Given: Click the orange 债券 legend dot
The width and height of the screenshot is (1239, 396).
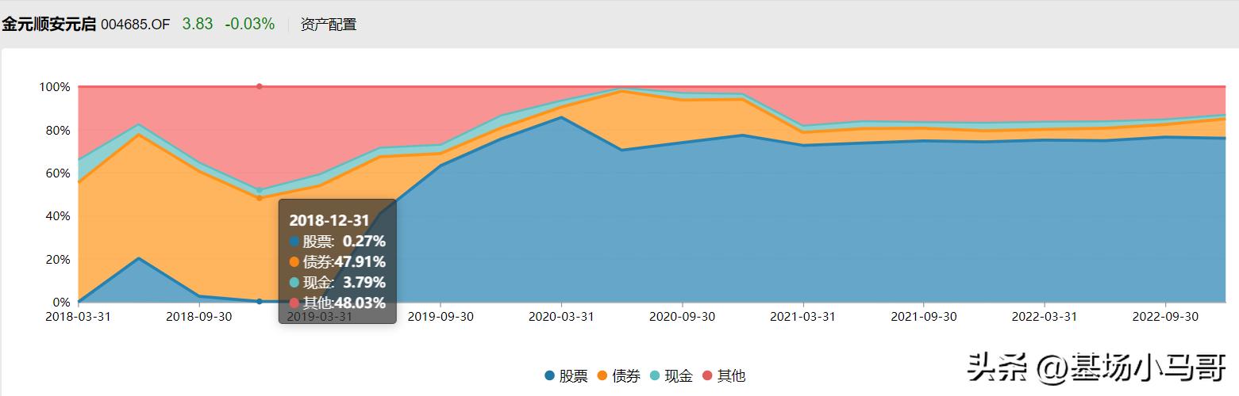Looking at the screenshot, I should [x=603, y=376].
